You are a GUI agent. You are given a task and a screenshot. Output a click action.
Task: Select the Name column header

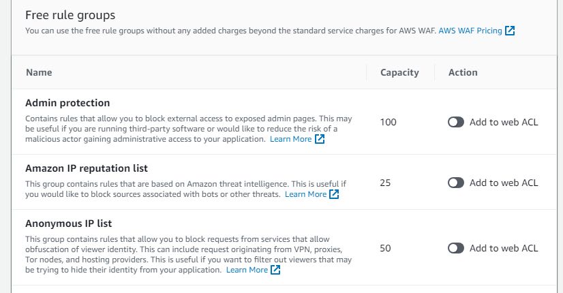click(39, 72)
